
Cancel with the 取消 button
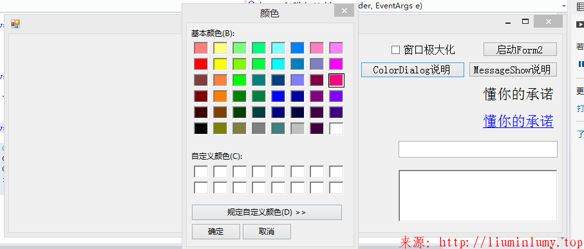[x=267, y=232]
